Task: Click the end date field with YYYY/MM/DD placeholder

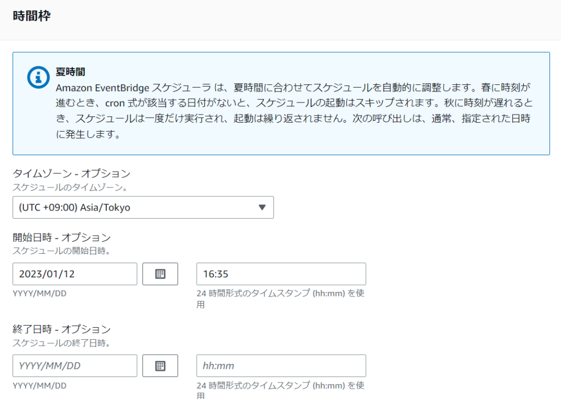Action: point(75,366)
